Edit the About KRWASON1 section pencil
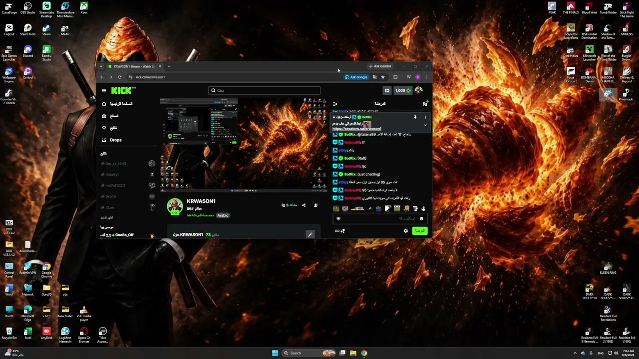The image size is (639, 359). tap(310, 234)
